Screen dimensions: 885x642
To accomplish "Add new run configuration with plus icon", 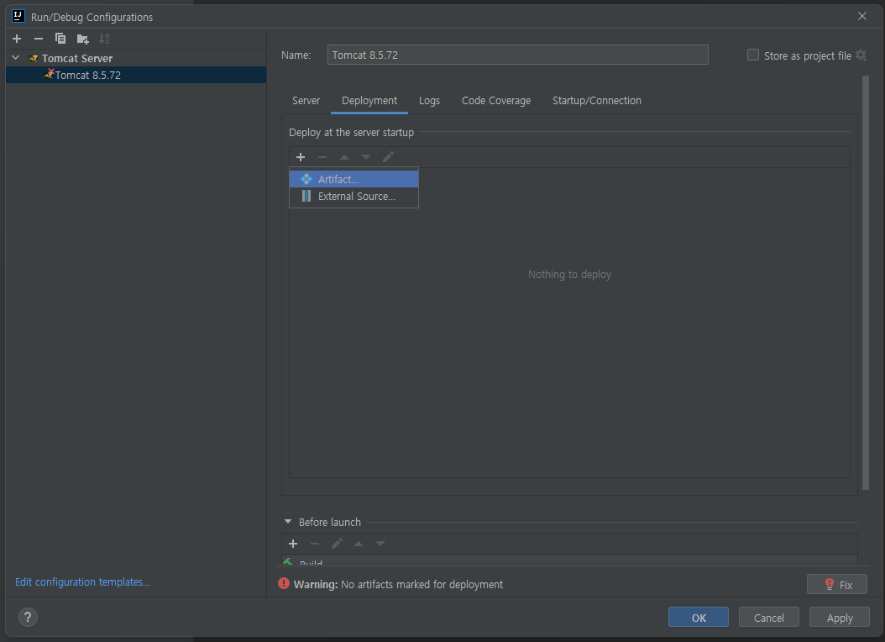I will [17, 39].
